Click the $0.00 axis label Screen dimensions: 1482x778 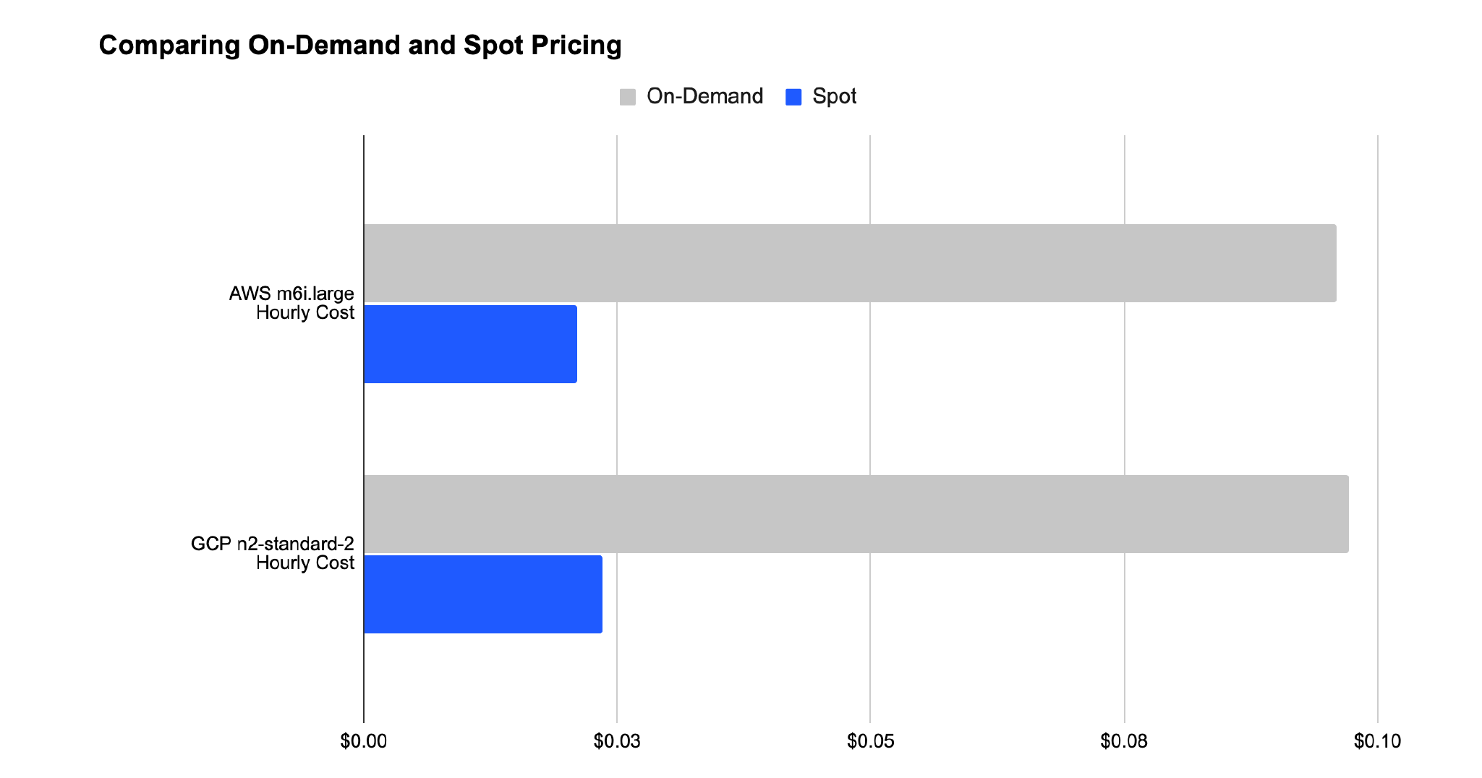pyautogui.click(x=364, y=741)
